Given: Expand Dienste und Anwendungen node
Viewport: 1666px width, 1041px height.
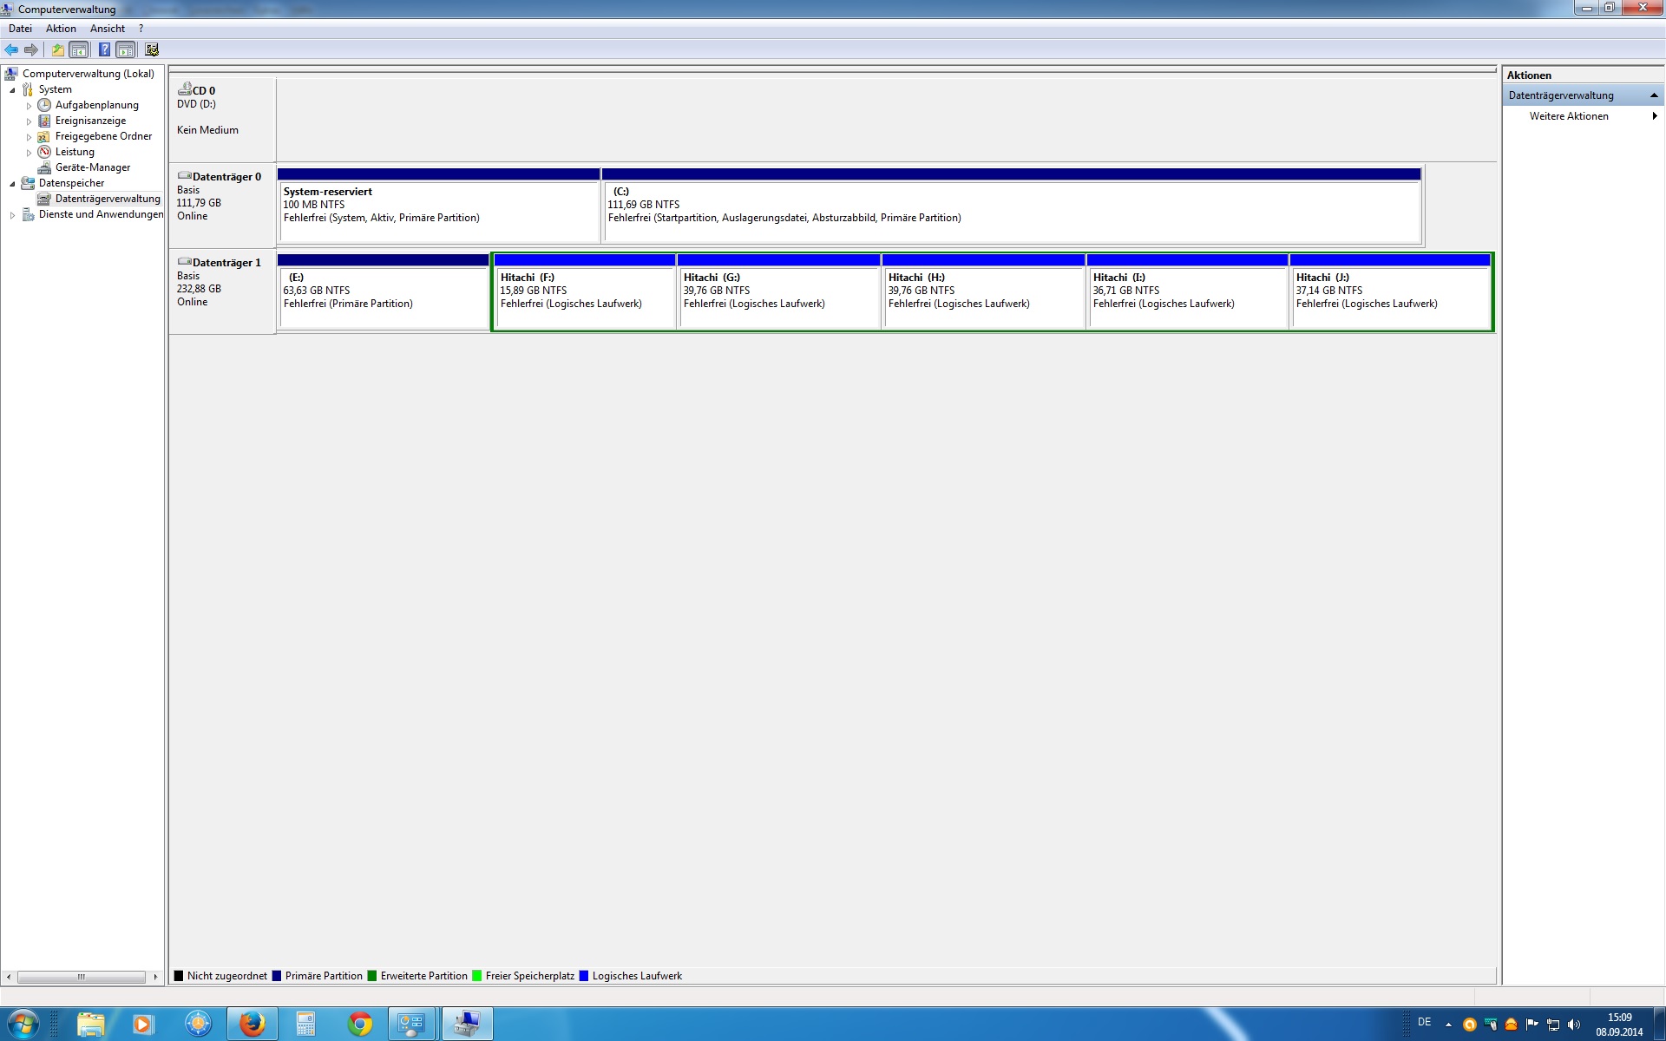Looking at the screenshot, I should coord(12,215).
